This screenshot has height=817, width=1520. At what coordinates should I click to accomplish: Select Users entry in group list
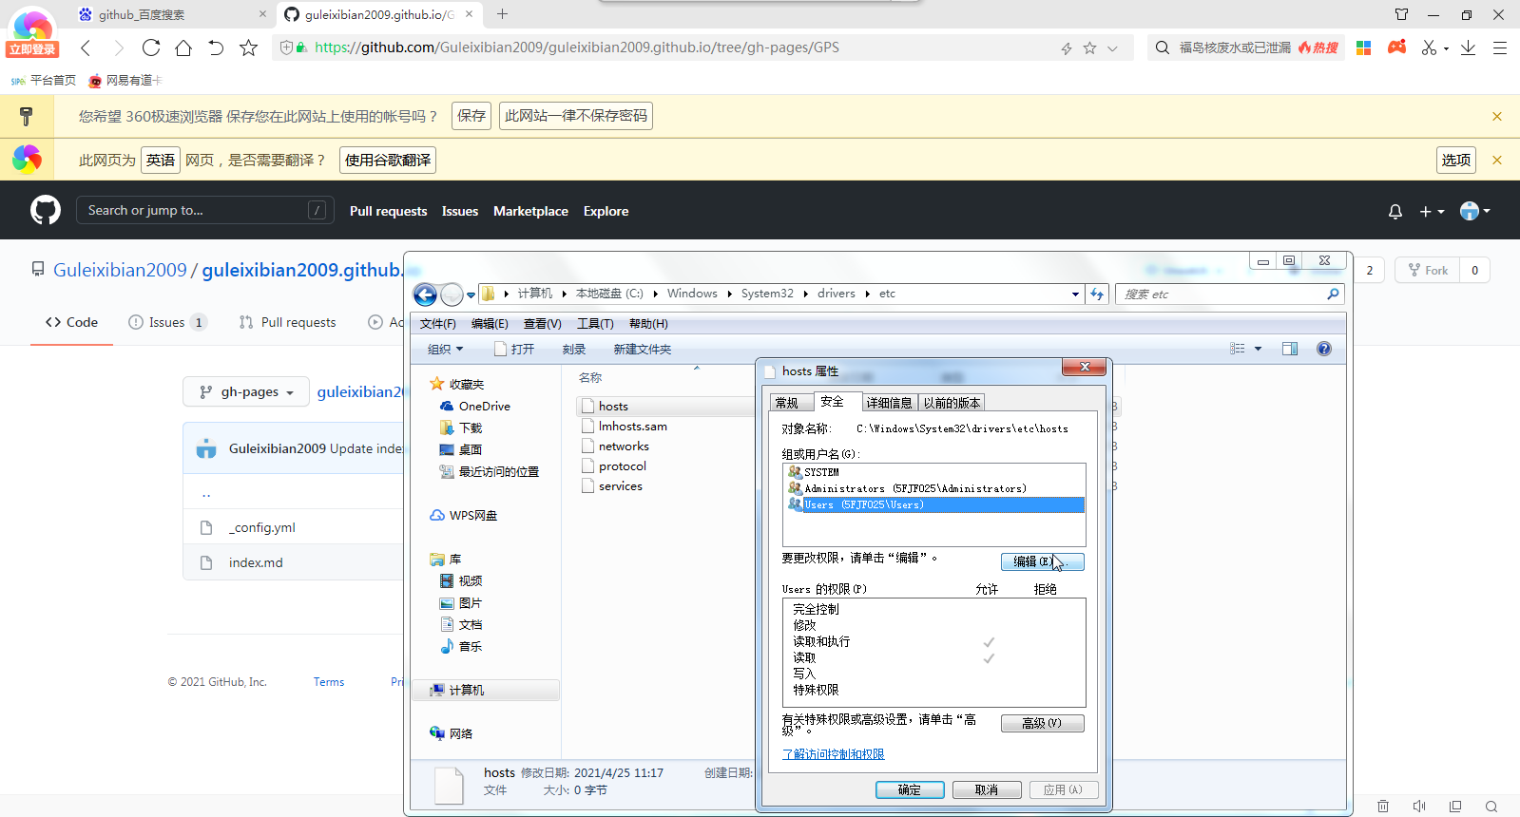(935, 504)
